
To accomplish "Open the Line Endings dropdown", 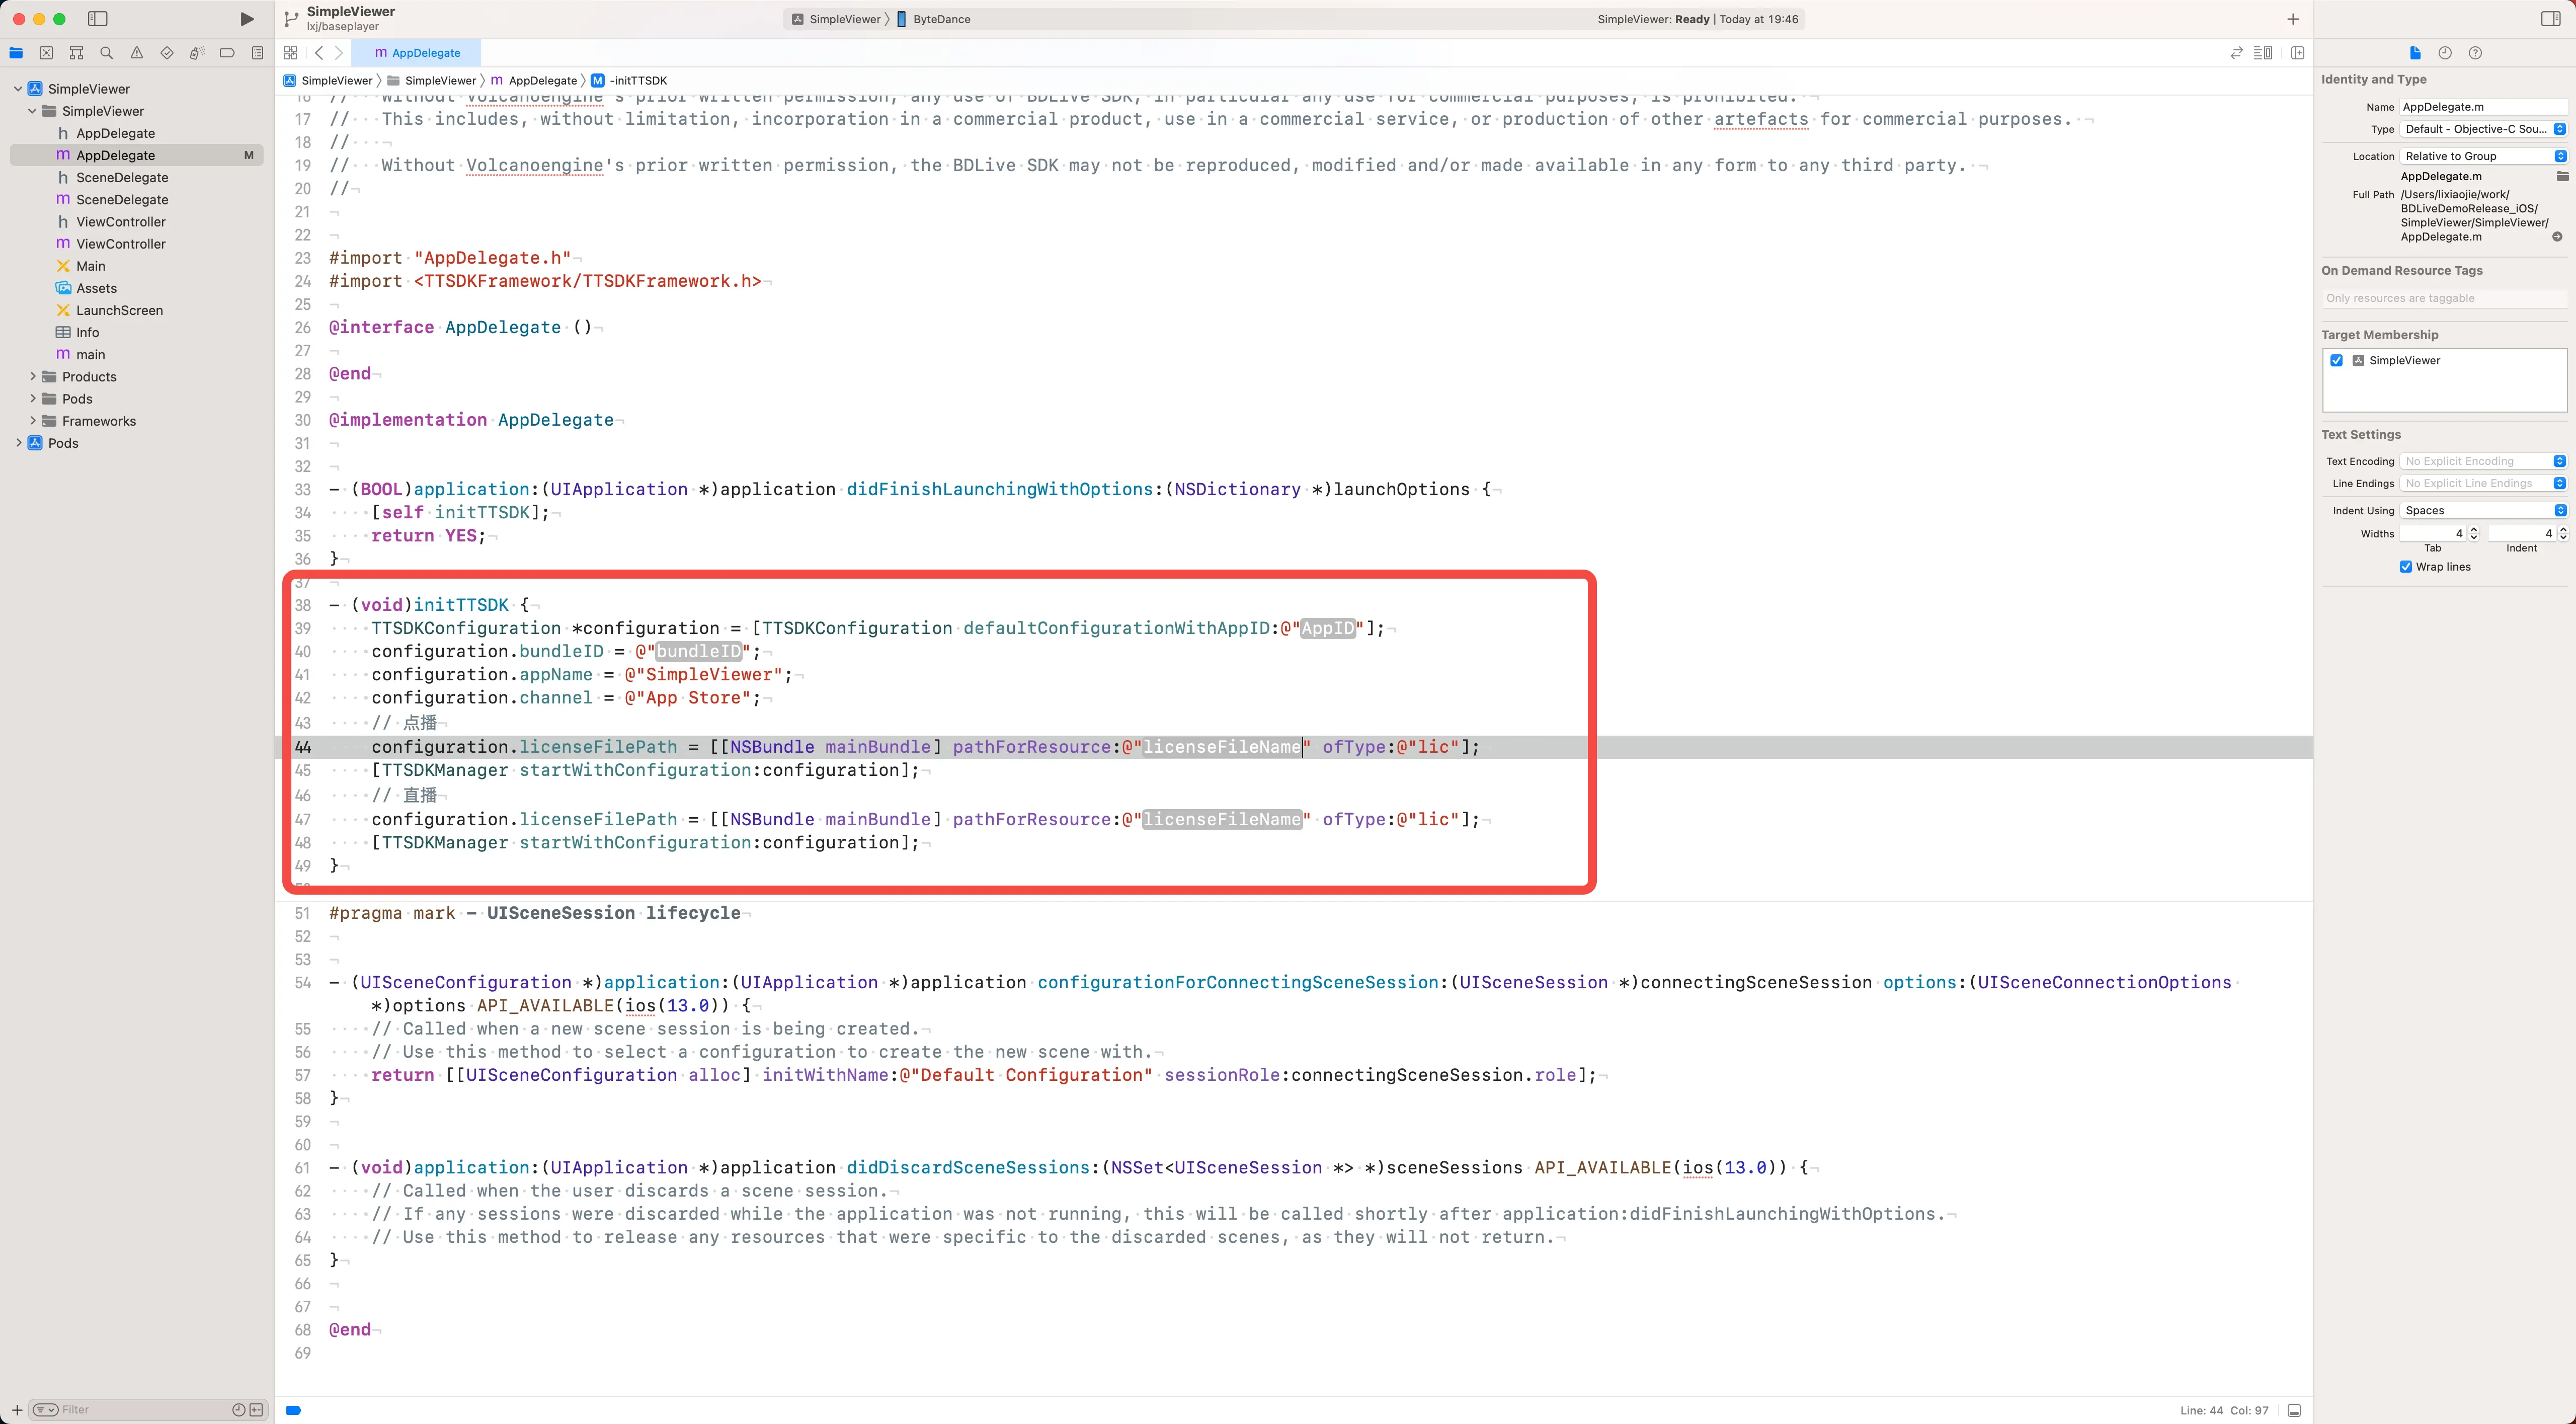I will click(2484, 483).
